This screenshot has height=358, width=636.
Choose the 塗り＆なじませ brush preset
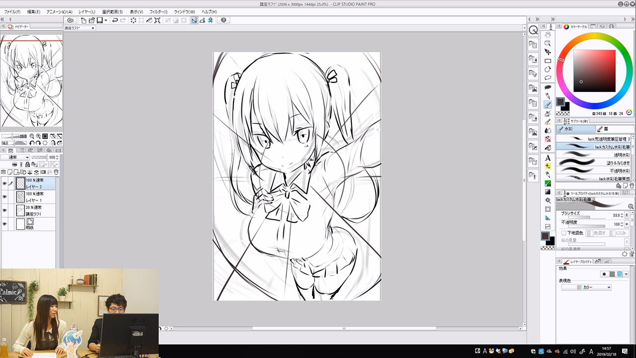tap(595, 163)
